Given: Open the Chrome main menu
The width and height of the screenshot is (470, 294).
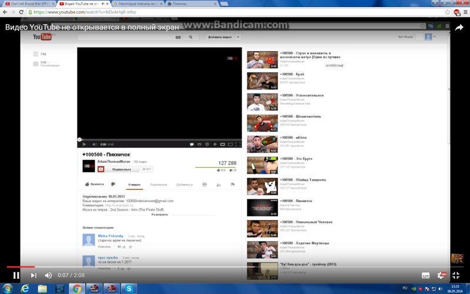Looking at the screenshot, I should pos(465,12).
